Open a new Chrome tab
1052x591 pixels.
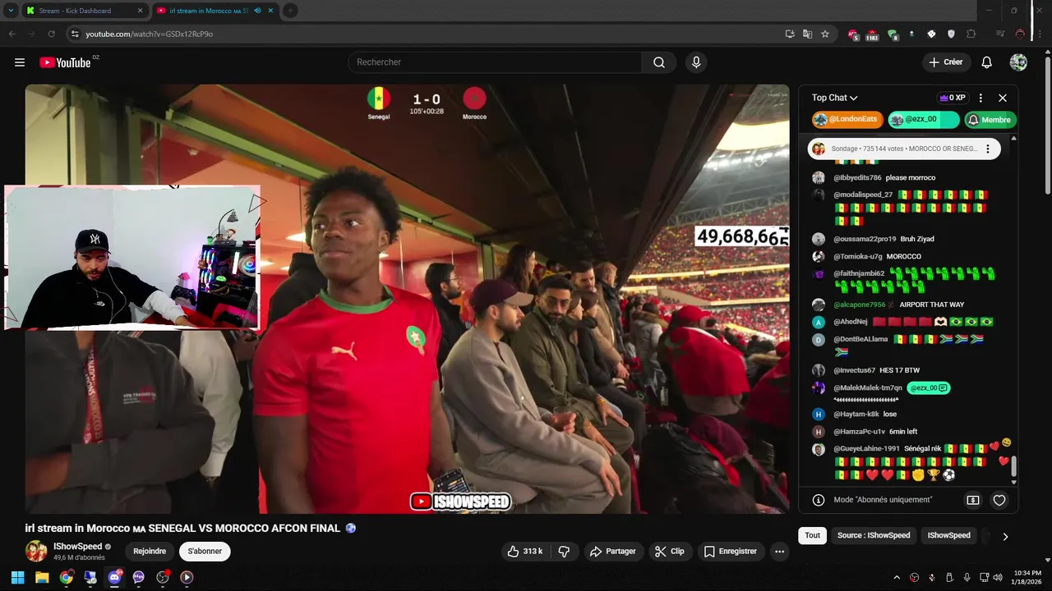coord(290,11)
